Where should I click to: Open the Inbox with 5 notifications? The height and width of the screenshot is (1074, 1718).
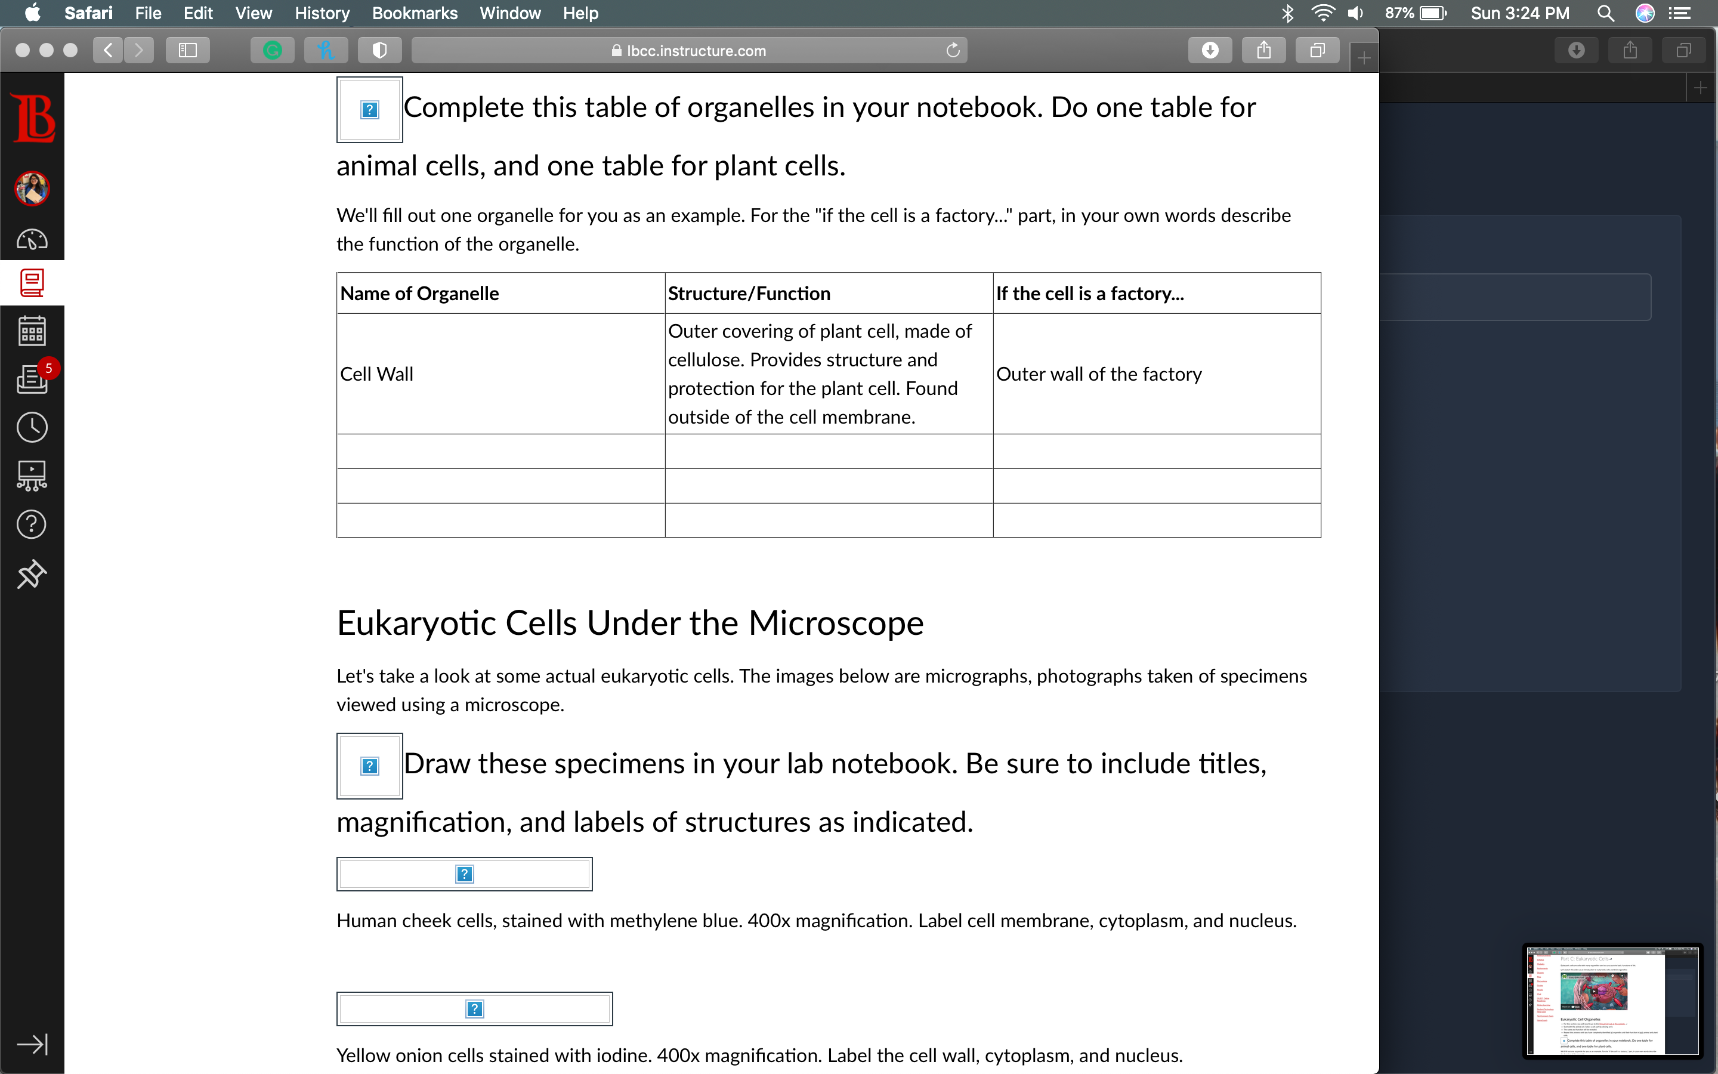[32, 379]
